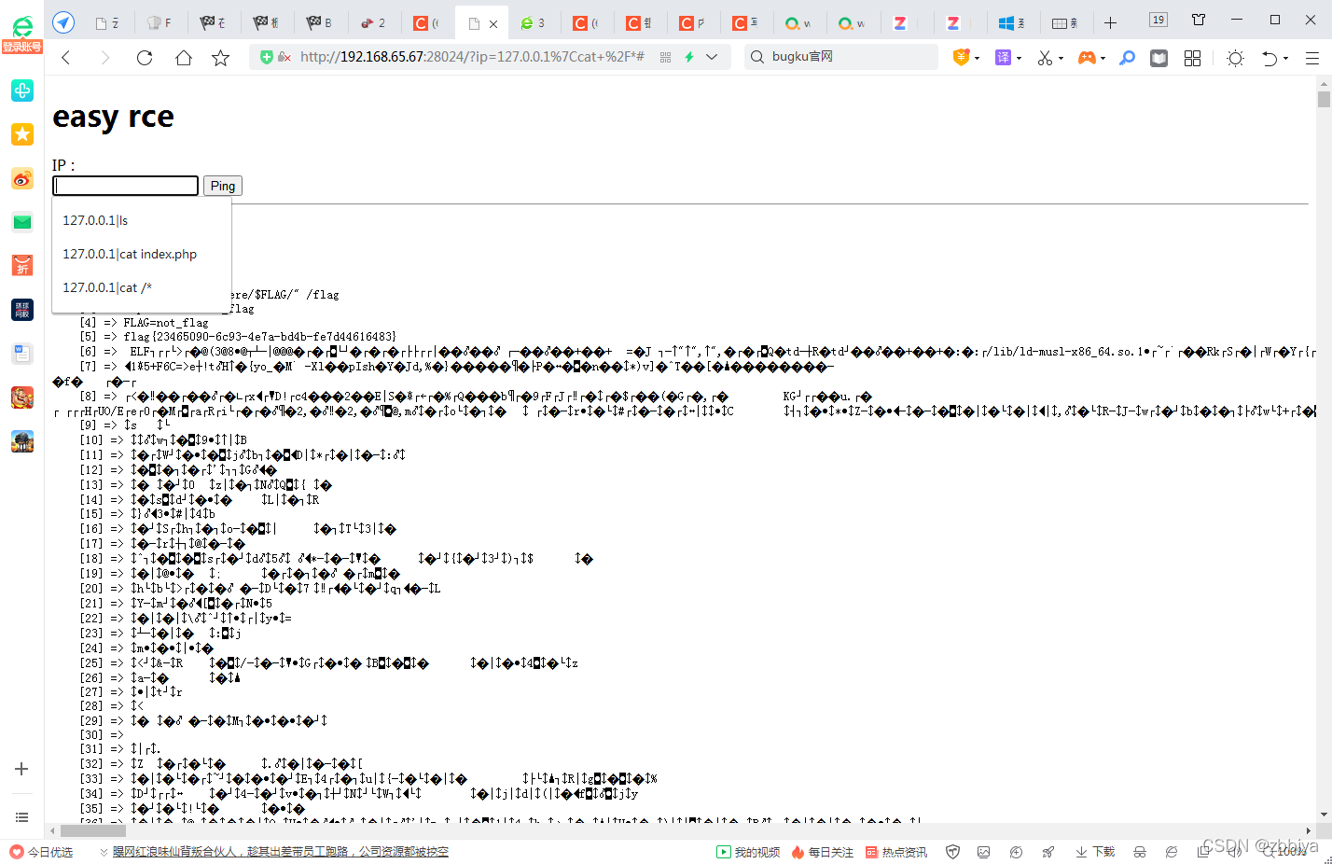This screenshot has width=1332, height=864.
Task: Open 热点资讯 in status bar
Action: point(896,852)
